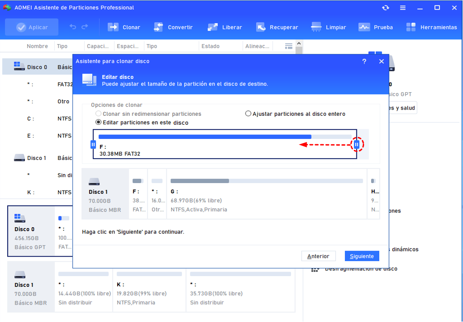This screenshot has width=463, height=322.
Task: Click the Clonar toolbar icon
Action: point(113,27)
